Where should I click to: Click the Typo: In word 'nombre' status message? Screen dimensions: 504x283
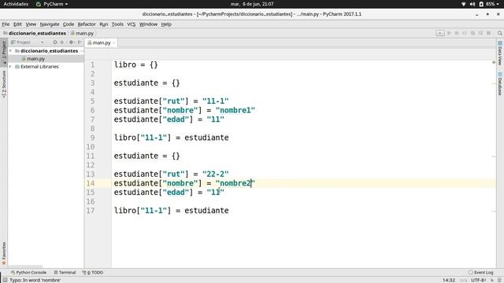point(35,280)
